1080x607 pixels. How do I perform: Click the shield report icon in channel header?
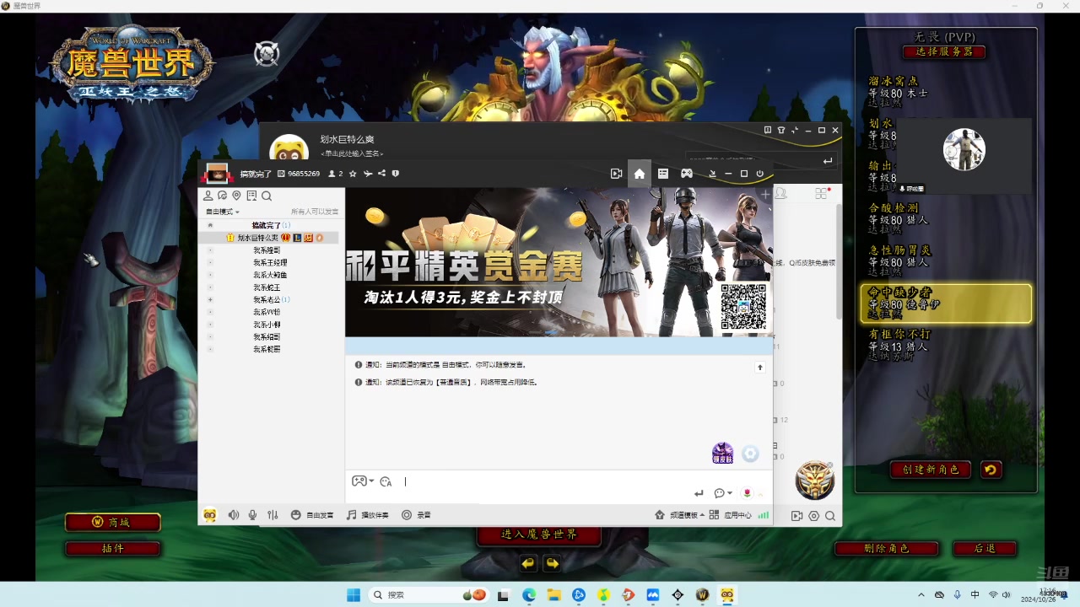(x=396, y=174)
